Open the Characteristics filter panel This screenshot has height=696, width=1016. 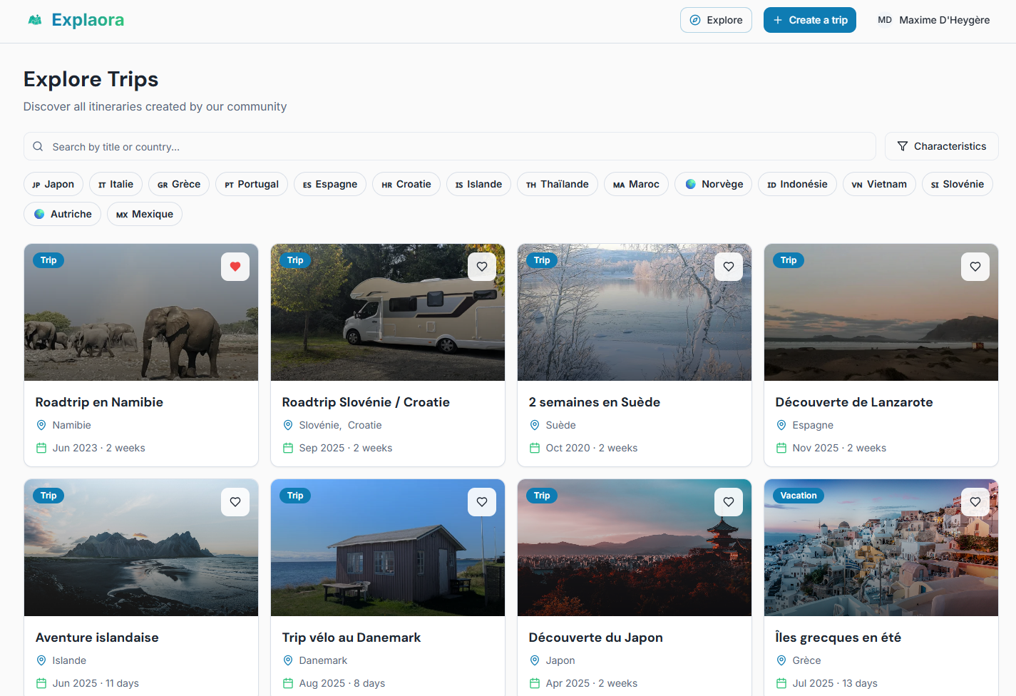941,146
